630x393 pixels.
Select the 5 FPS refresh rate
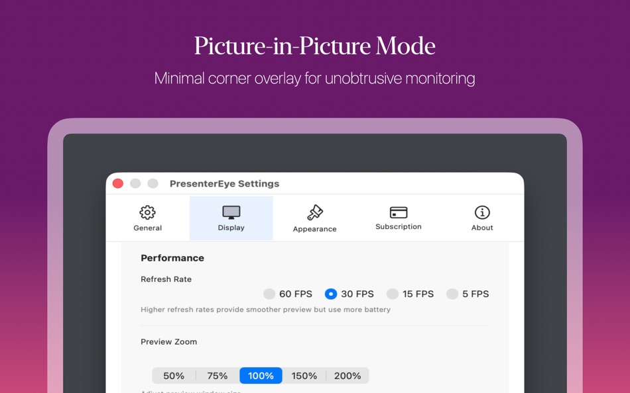click(452, 294)
